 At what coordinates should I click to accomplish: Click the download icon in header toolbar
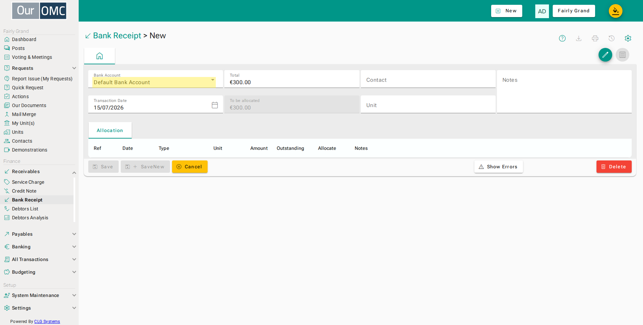[579, 38]
